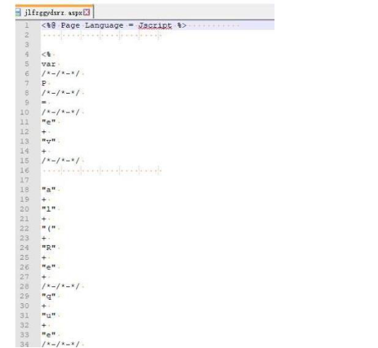Click the opening <% tag on line 4
The image size is (378, 348).
[46, 55]
